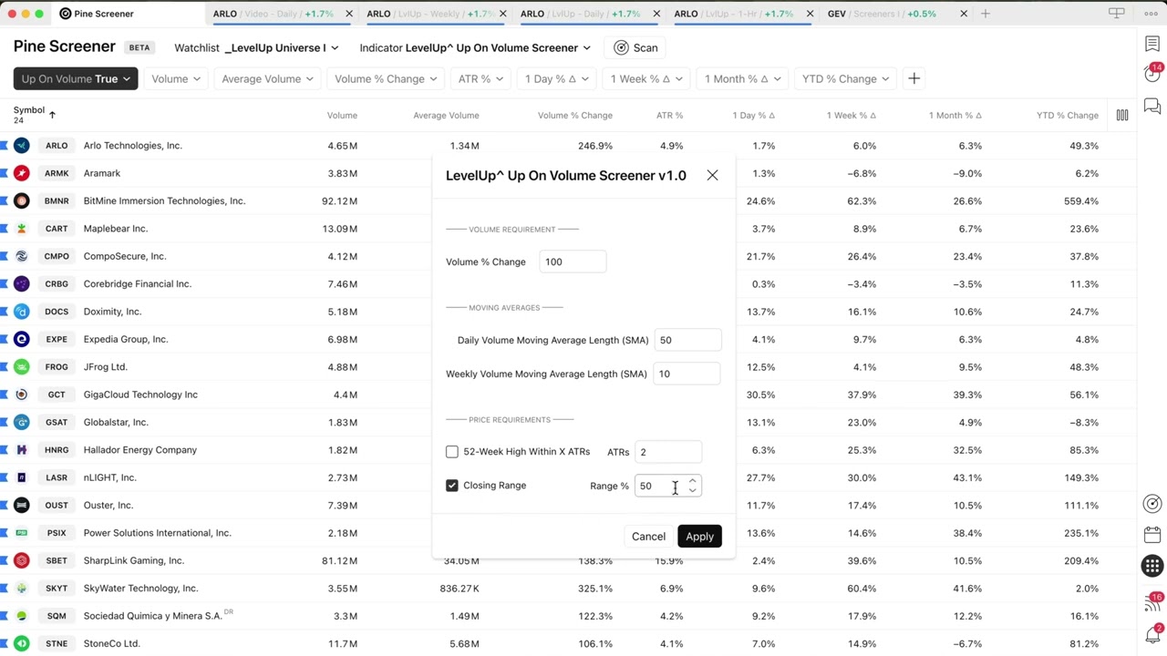The image size is (1167, 656).
Task: Click Apply in the settings dialog
Action: tap(699, 537)
